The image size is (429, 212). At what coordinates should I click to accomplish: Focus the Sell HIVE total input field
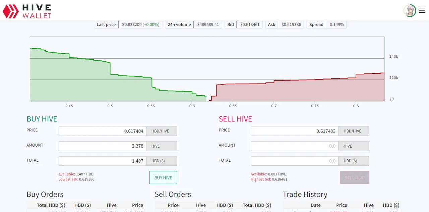click(295, 161)
